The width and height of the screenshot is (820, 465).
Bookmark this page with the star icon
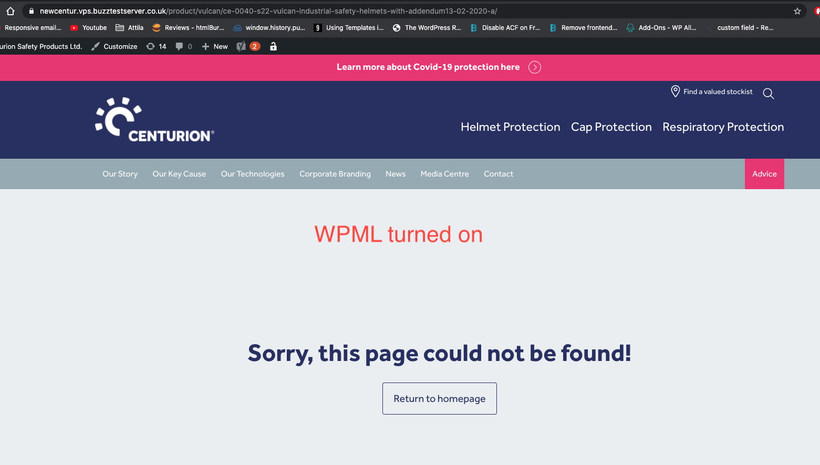(797, 11)
